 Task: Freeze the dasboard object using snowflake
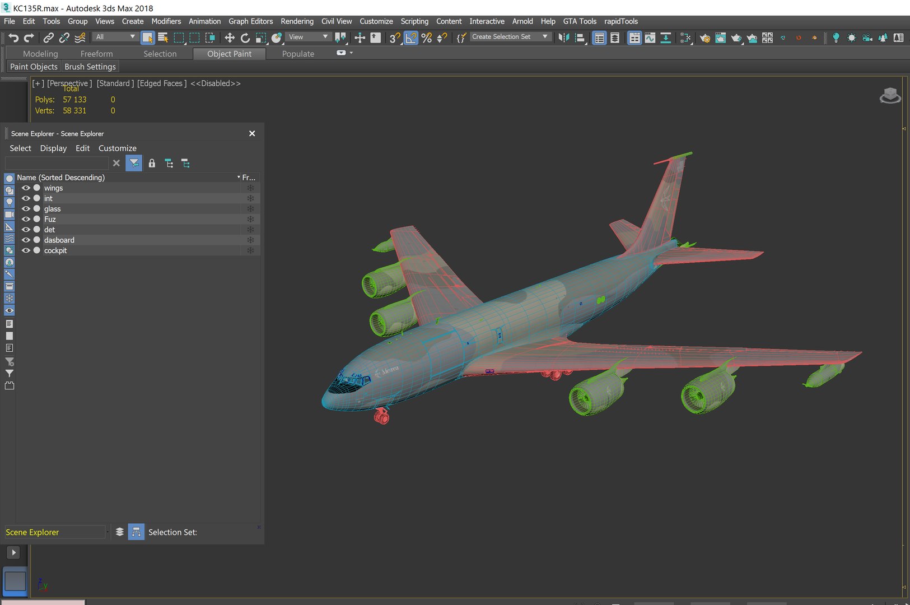250,240
